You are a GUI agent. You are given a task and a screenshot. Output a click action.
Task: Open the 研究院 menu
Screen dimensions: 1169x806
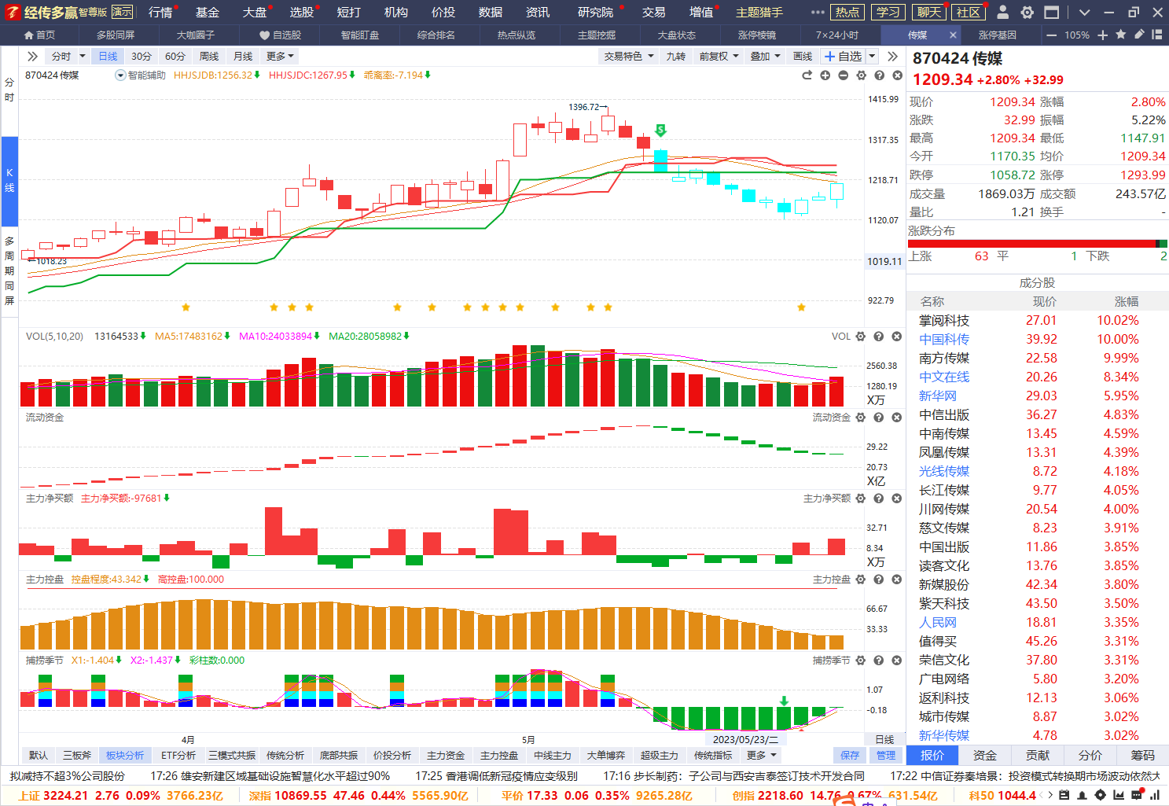(x=596, y=12)
